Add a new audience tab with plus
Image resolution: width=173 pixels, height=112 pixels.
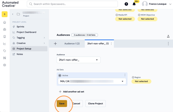(x=55, y=44)
